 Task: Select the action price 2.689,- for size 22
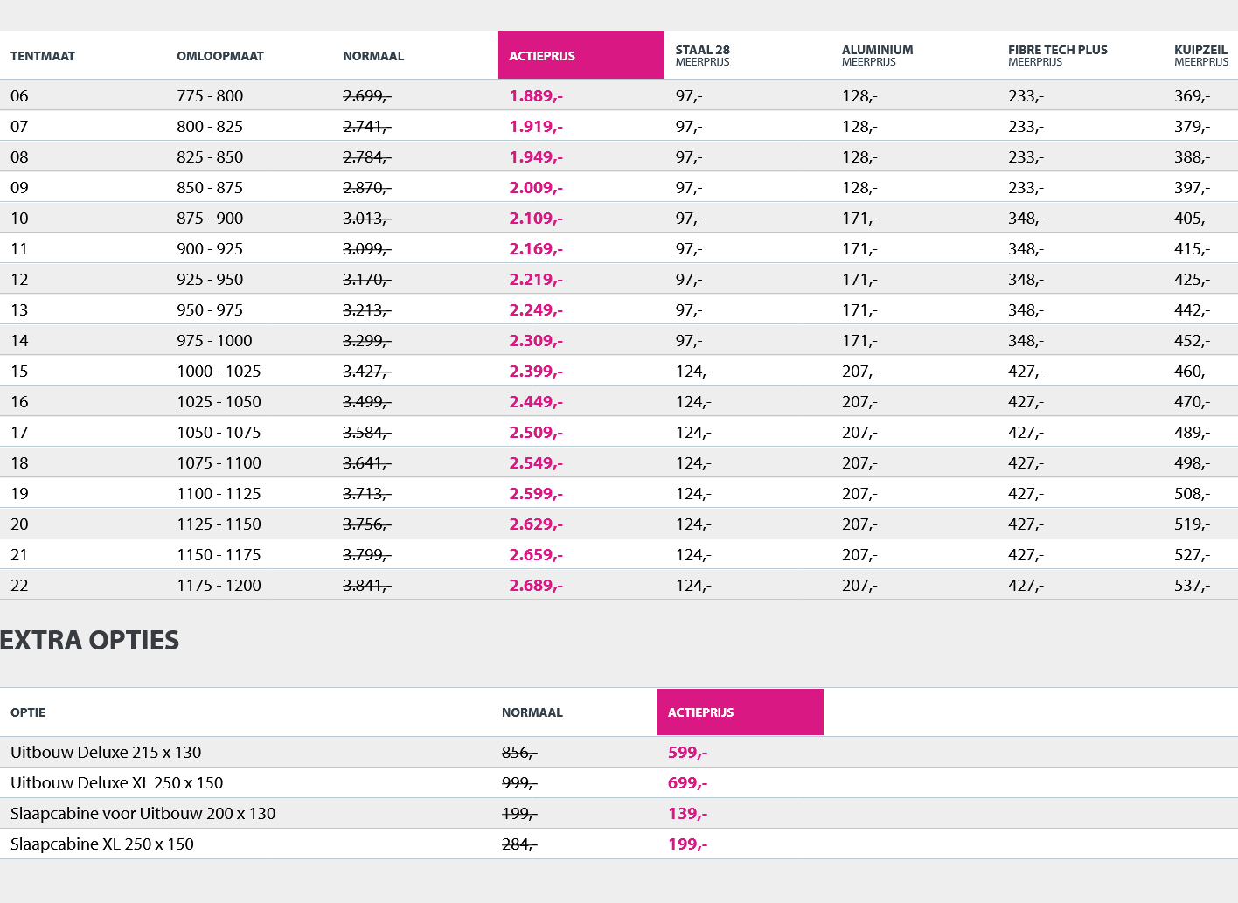[x=536, y=586]
